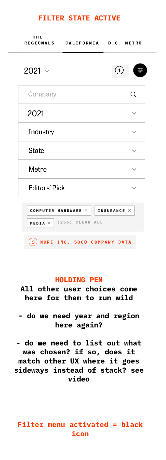Click the Industry row chevron arrow
166x460 pixels.
pyautogui.click(x=134, y=132)
